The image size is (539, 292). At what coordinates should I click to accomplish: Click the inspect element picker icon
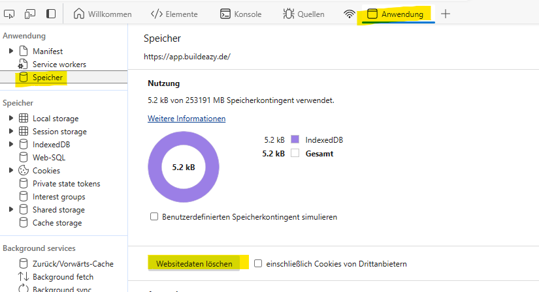coord(9,14)
